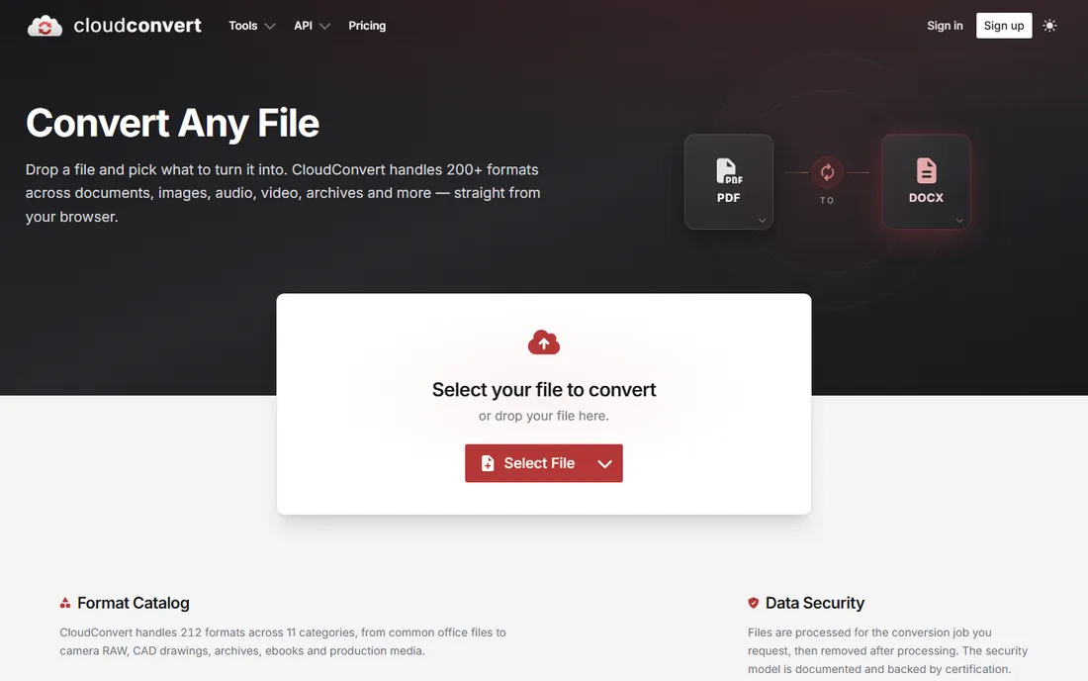Image resolution: width=1088 pixels, height=681 pixels.
Task: Click the Format Catalog shapes icon
Action: [x=65, y=603]
